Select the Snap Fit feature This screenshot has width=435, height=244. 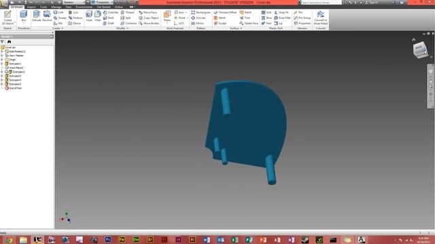tap(281, 12)
